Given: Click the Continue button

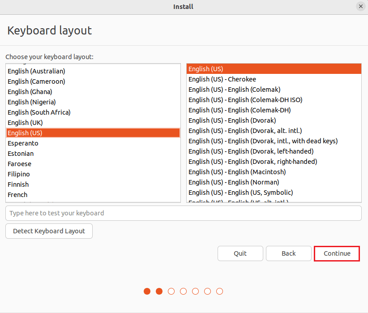Looking at the screenshot, I should click(337, 253).
